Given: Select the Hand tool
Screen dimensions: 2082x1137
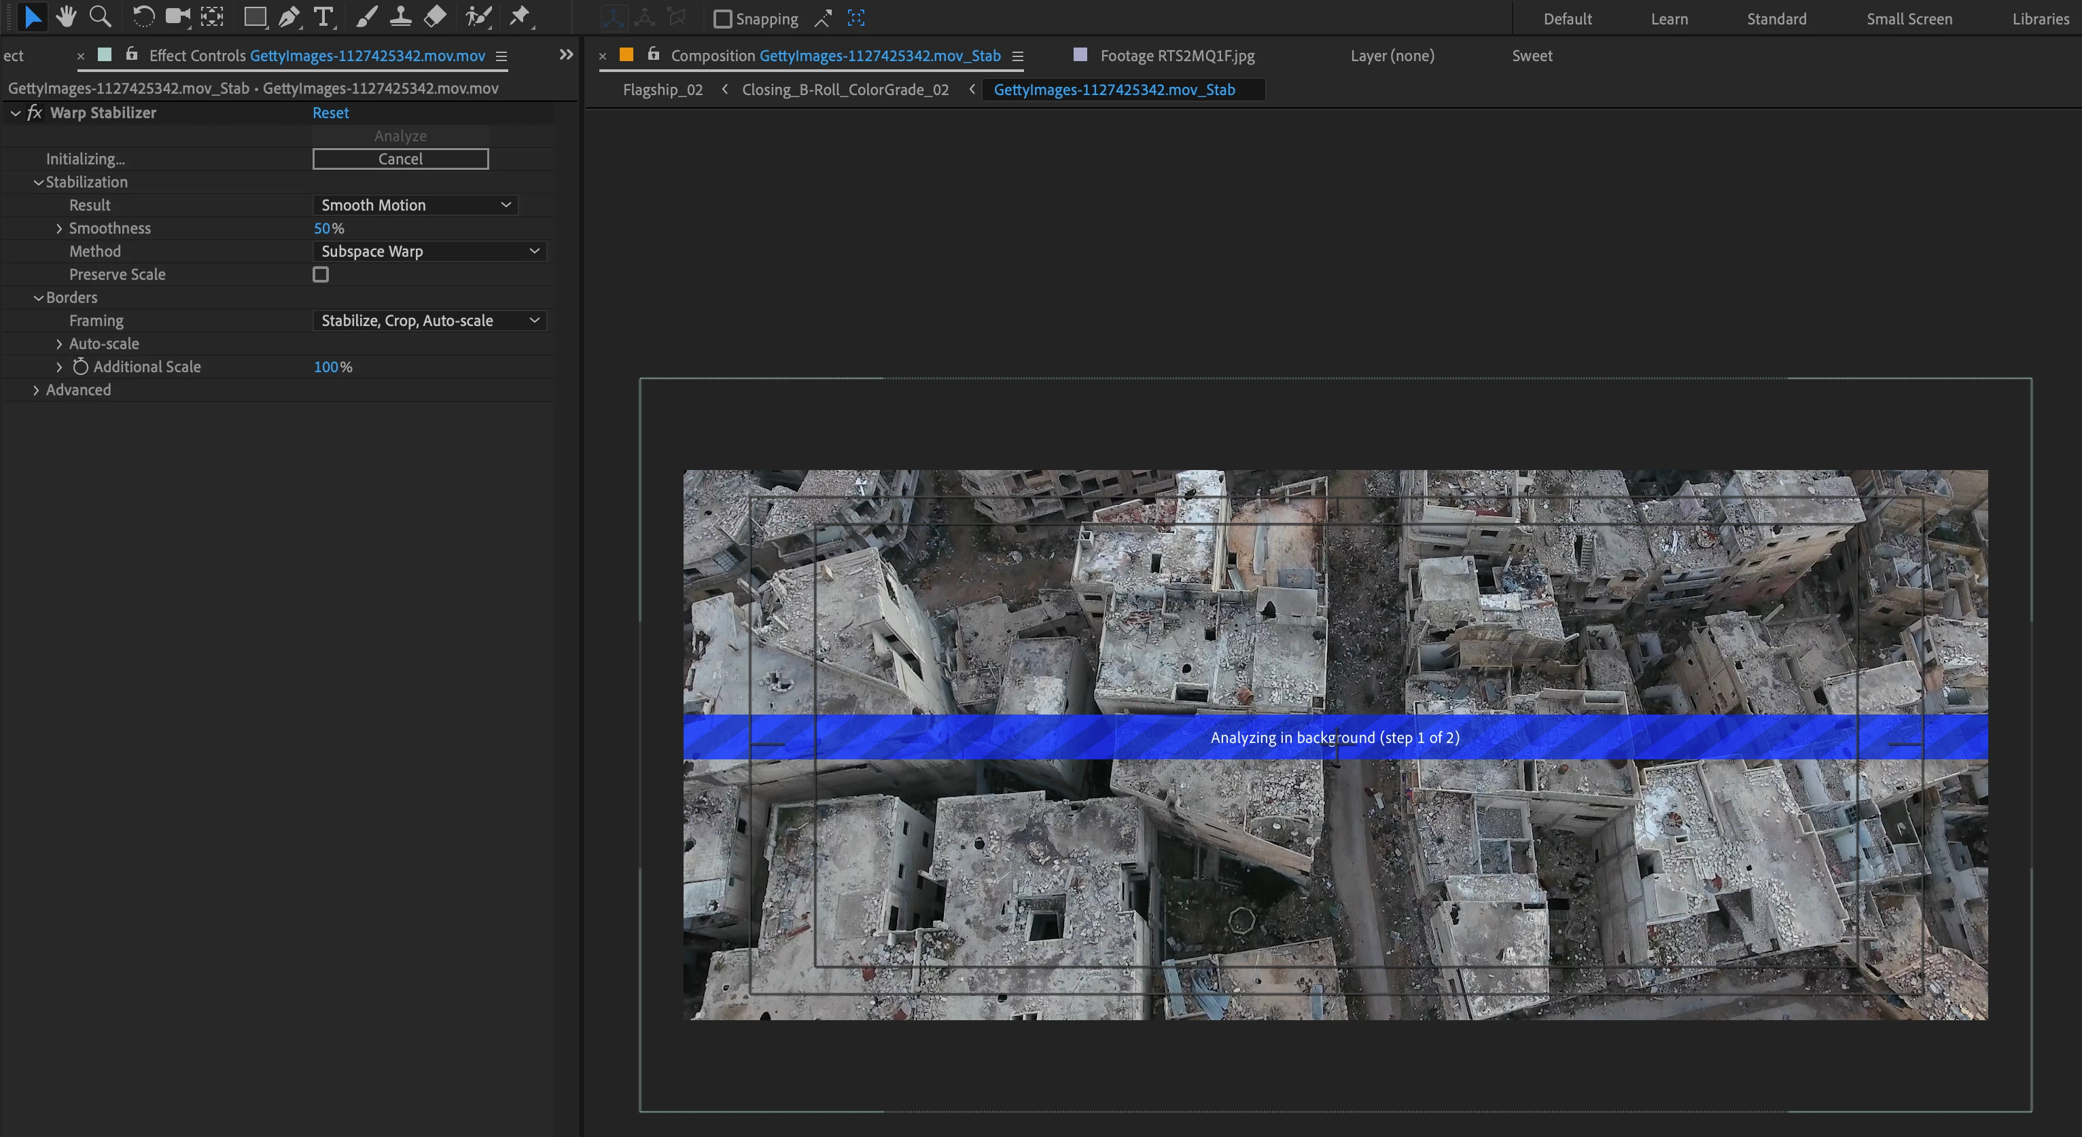Looking at the screenshot, I should pyautogui.click(x=67, y=17).
